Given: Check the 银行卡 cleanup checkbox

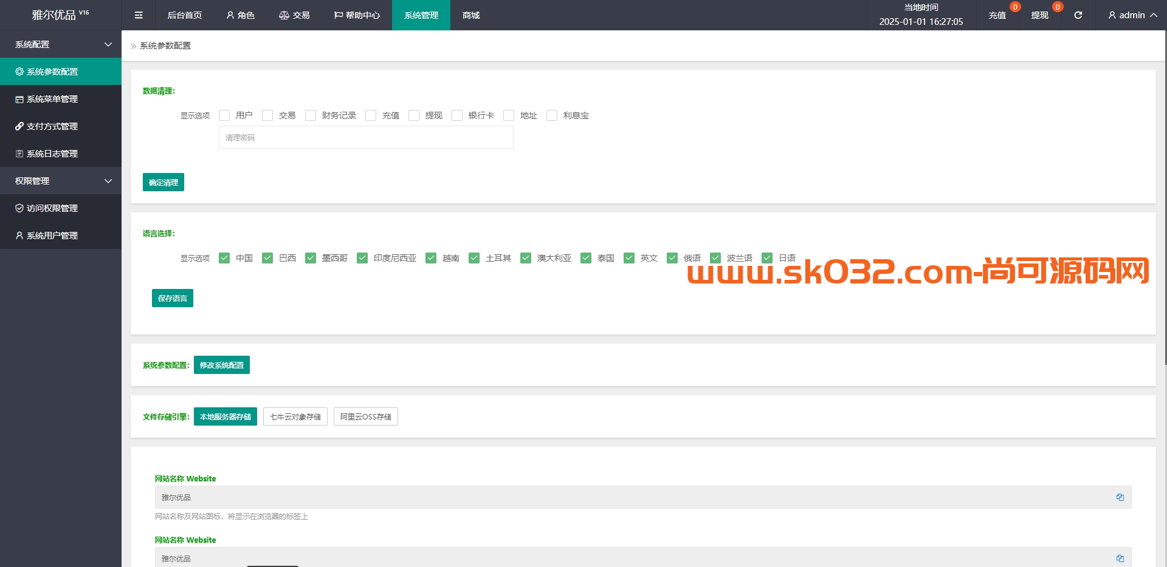Looking at the screenshot, I should coord(457,115).
